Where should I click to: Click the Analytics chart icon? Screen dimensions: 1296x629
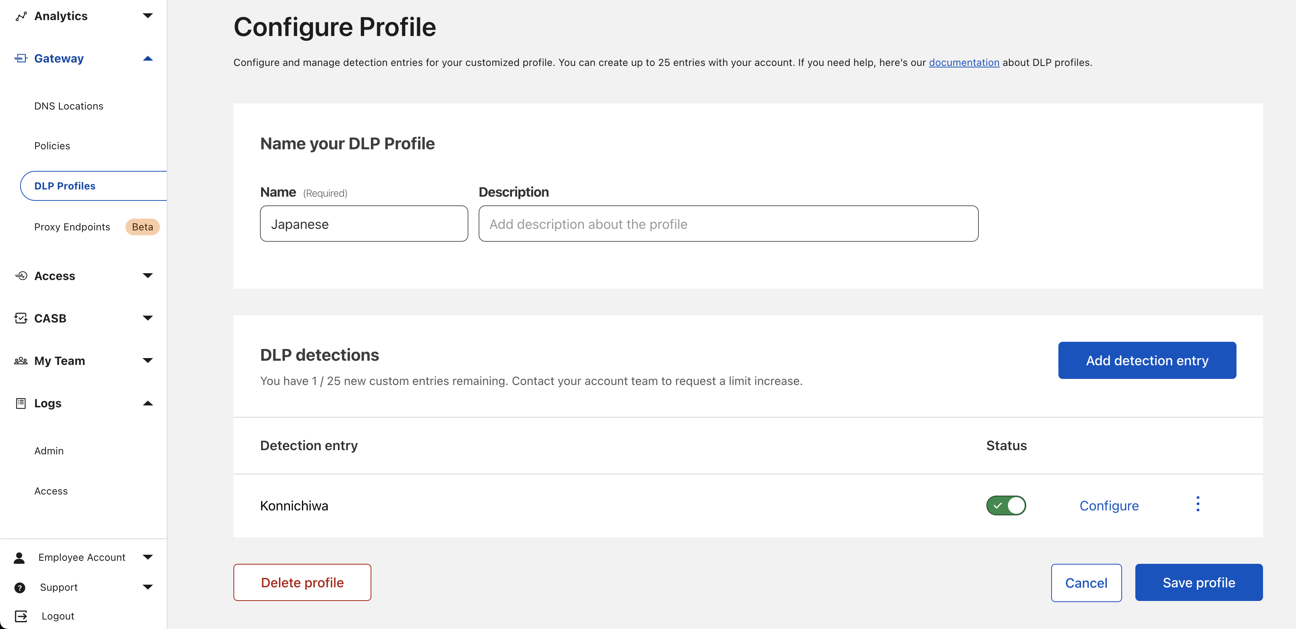point(20,16)
